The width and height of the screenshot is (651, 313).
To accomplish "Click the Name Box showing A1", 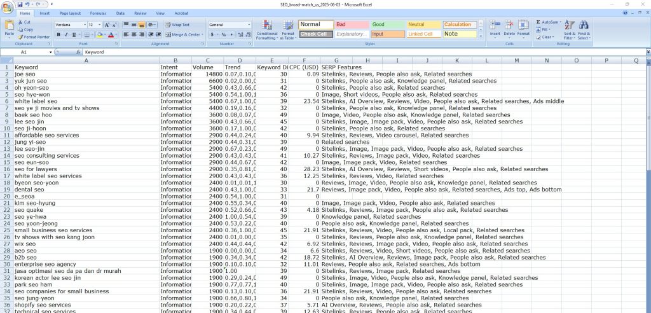I will click(x=32, y=52).
